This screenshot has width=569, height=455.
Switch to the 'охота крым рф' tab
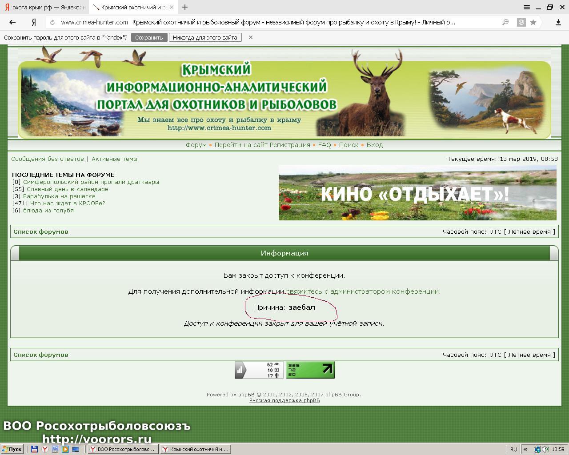tap(44, 7)
